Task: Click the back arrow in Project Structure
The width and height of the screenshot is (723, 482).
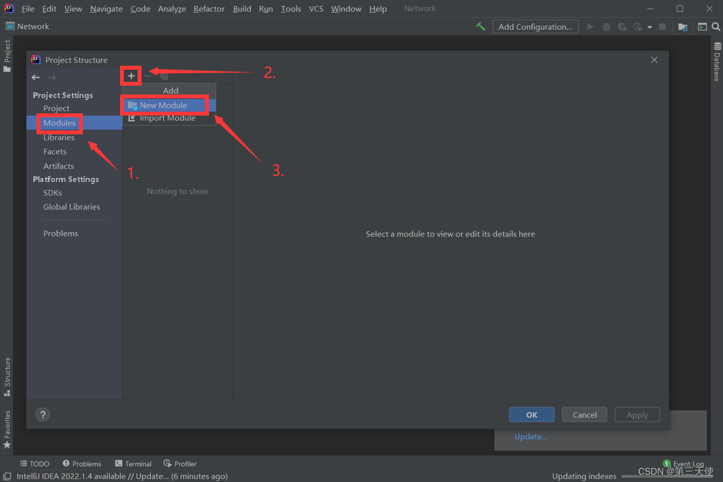Action: [36, 77]
